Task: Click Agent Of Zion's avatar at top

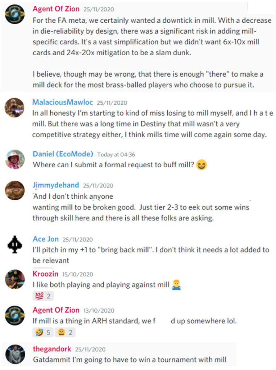Action: coord(15,15)
